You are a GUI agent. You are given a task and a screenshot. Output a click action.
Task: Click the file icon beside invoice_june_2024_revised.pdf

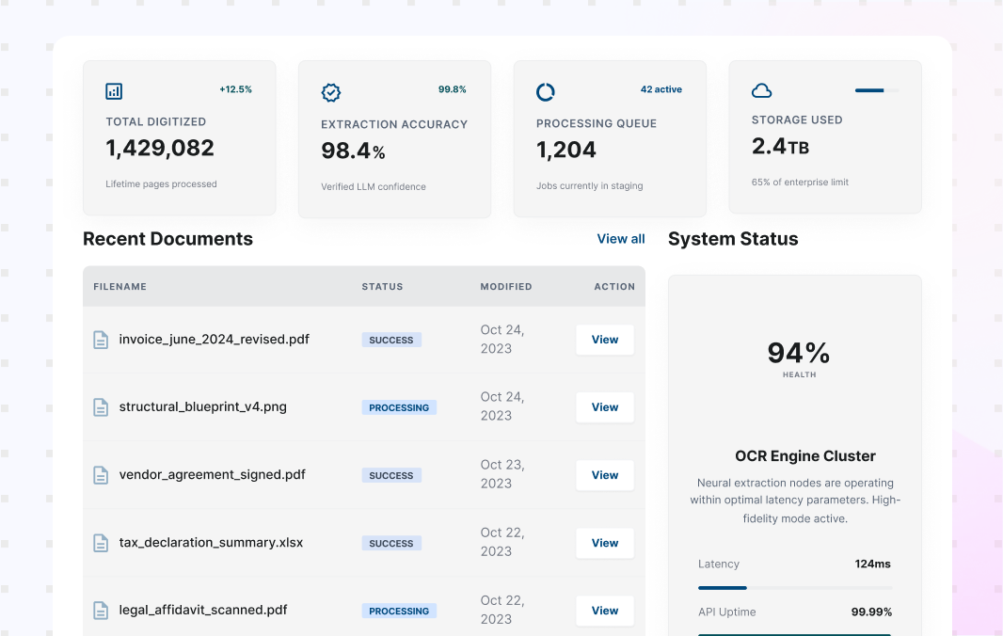[101, 340]
